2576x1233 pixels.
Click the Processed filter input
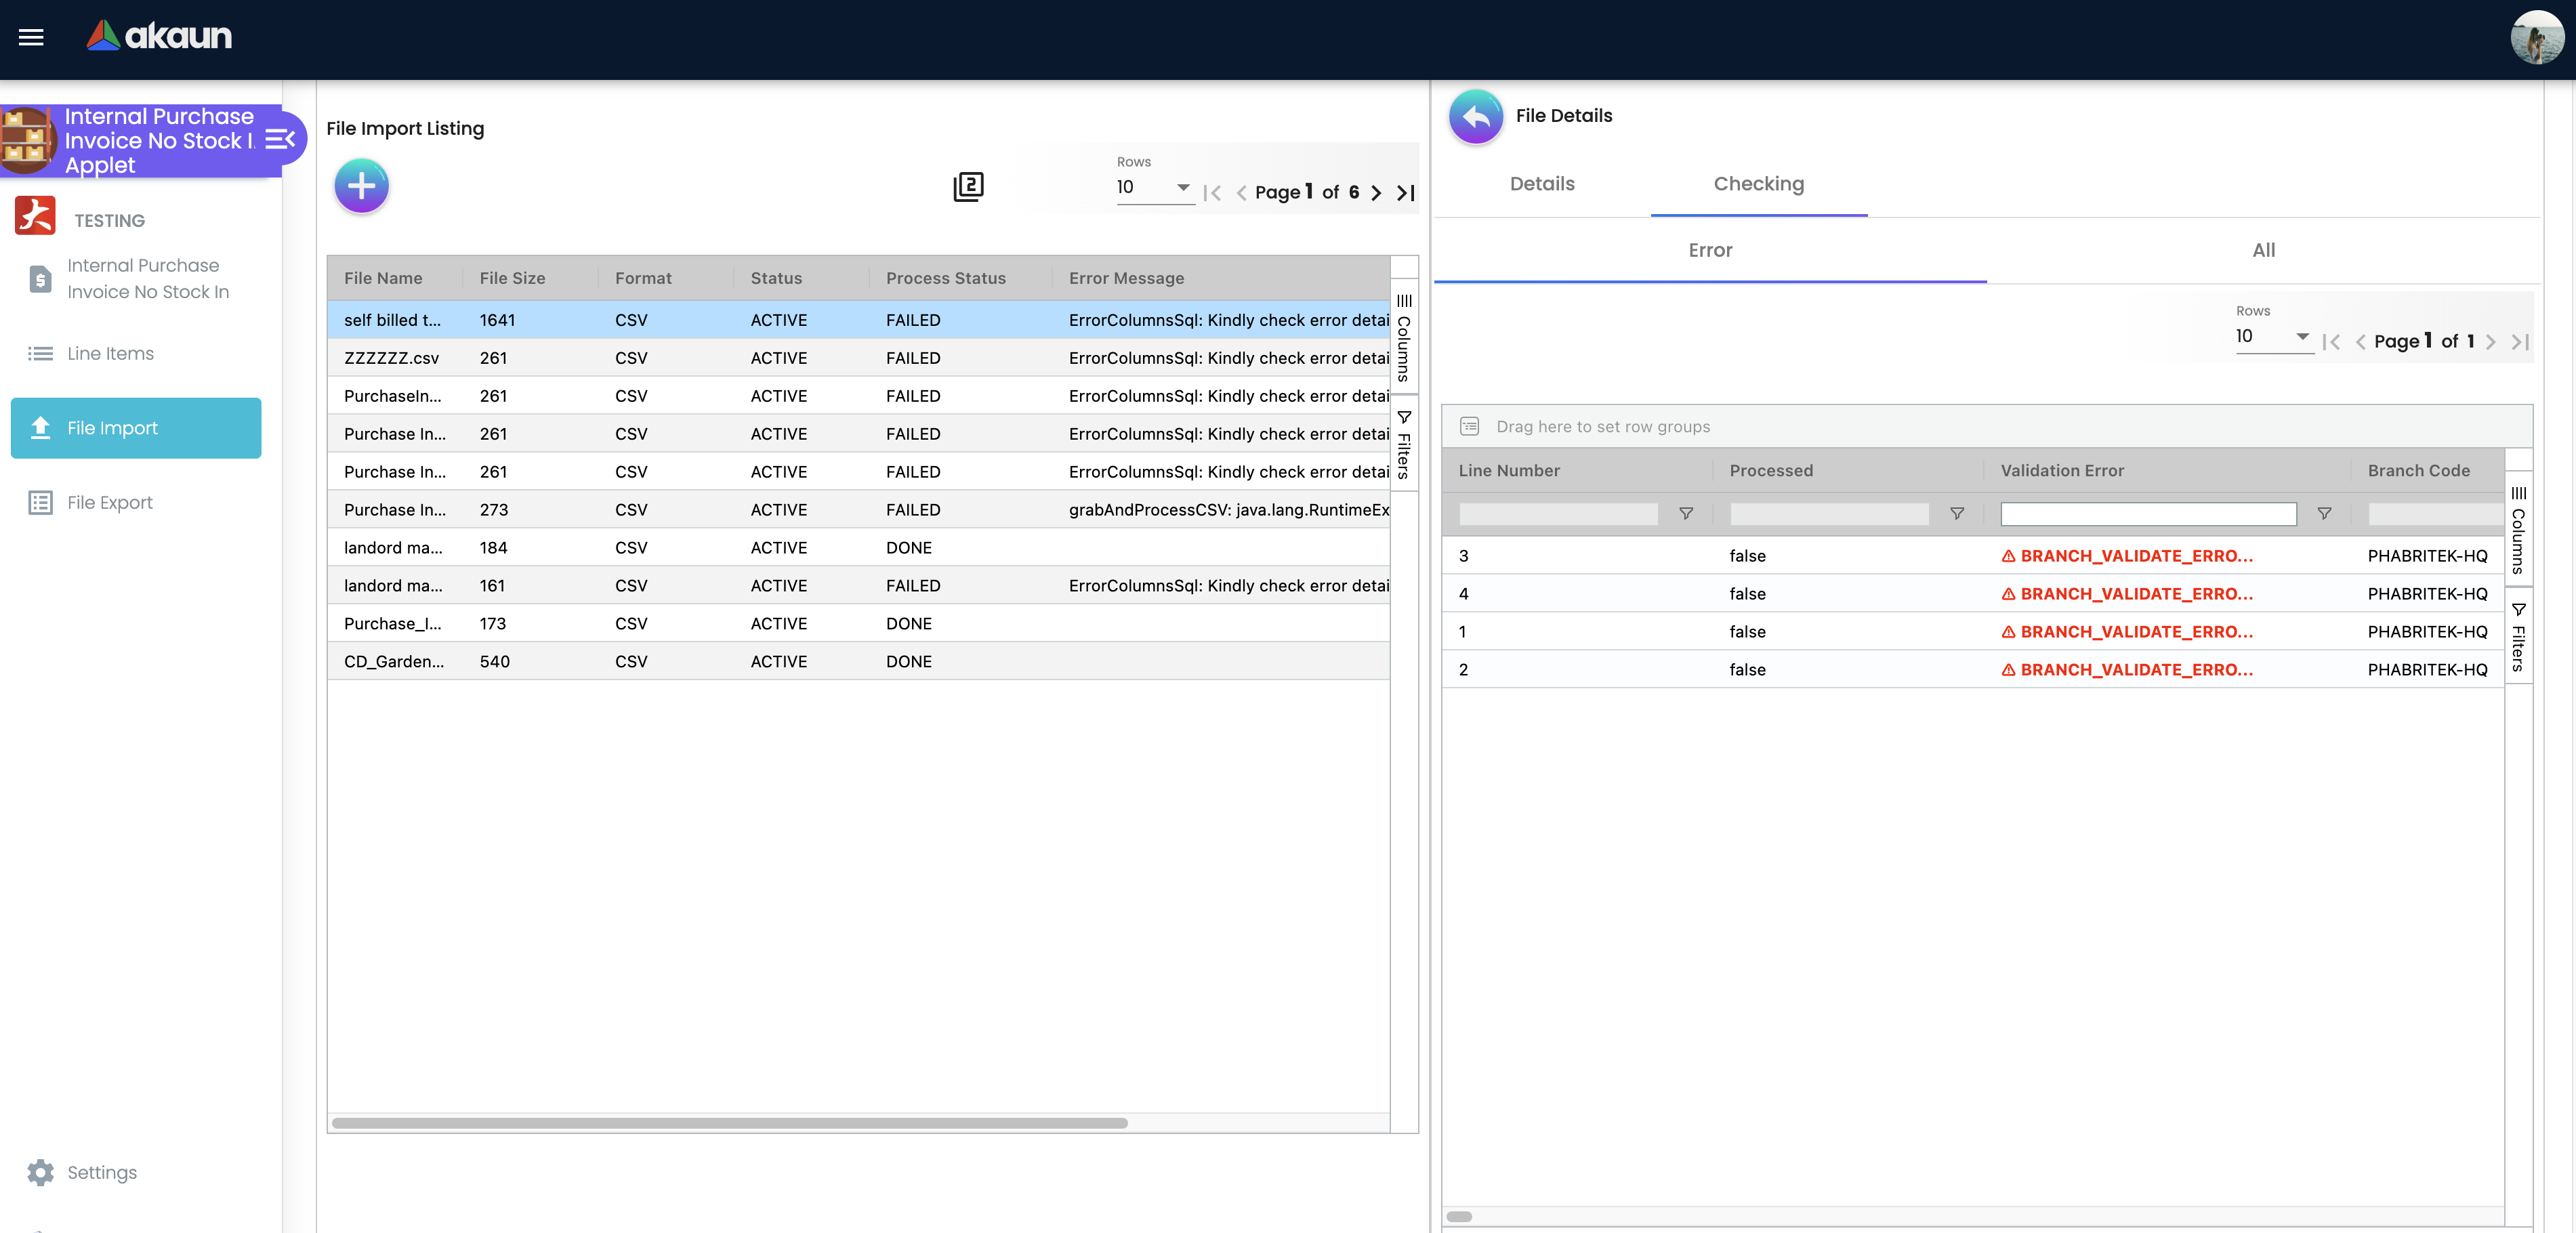pos(1829,514)
